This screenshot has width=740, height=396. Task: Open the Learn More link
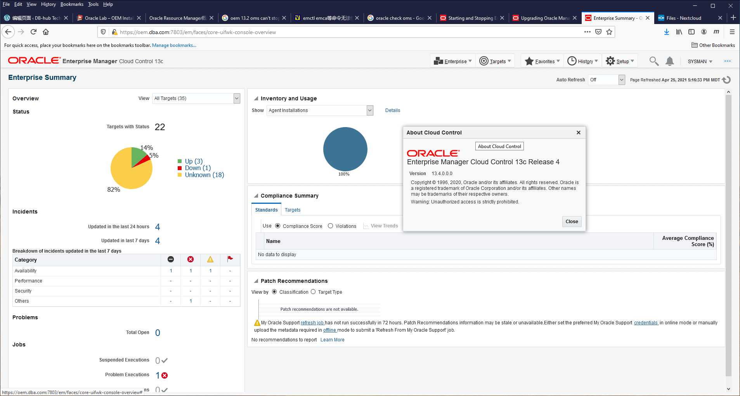(x=333, y=340)
